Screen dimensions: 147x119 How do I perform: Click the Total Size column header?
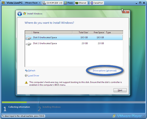pyautogui.click(x=80, y=33)
